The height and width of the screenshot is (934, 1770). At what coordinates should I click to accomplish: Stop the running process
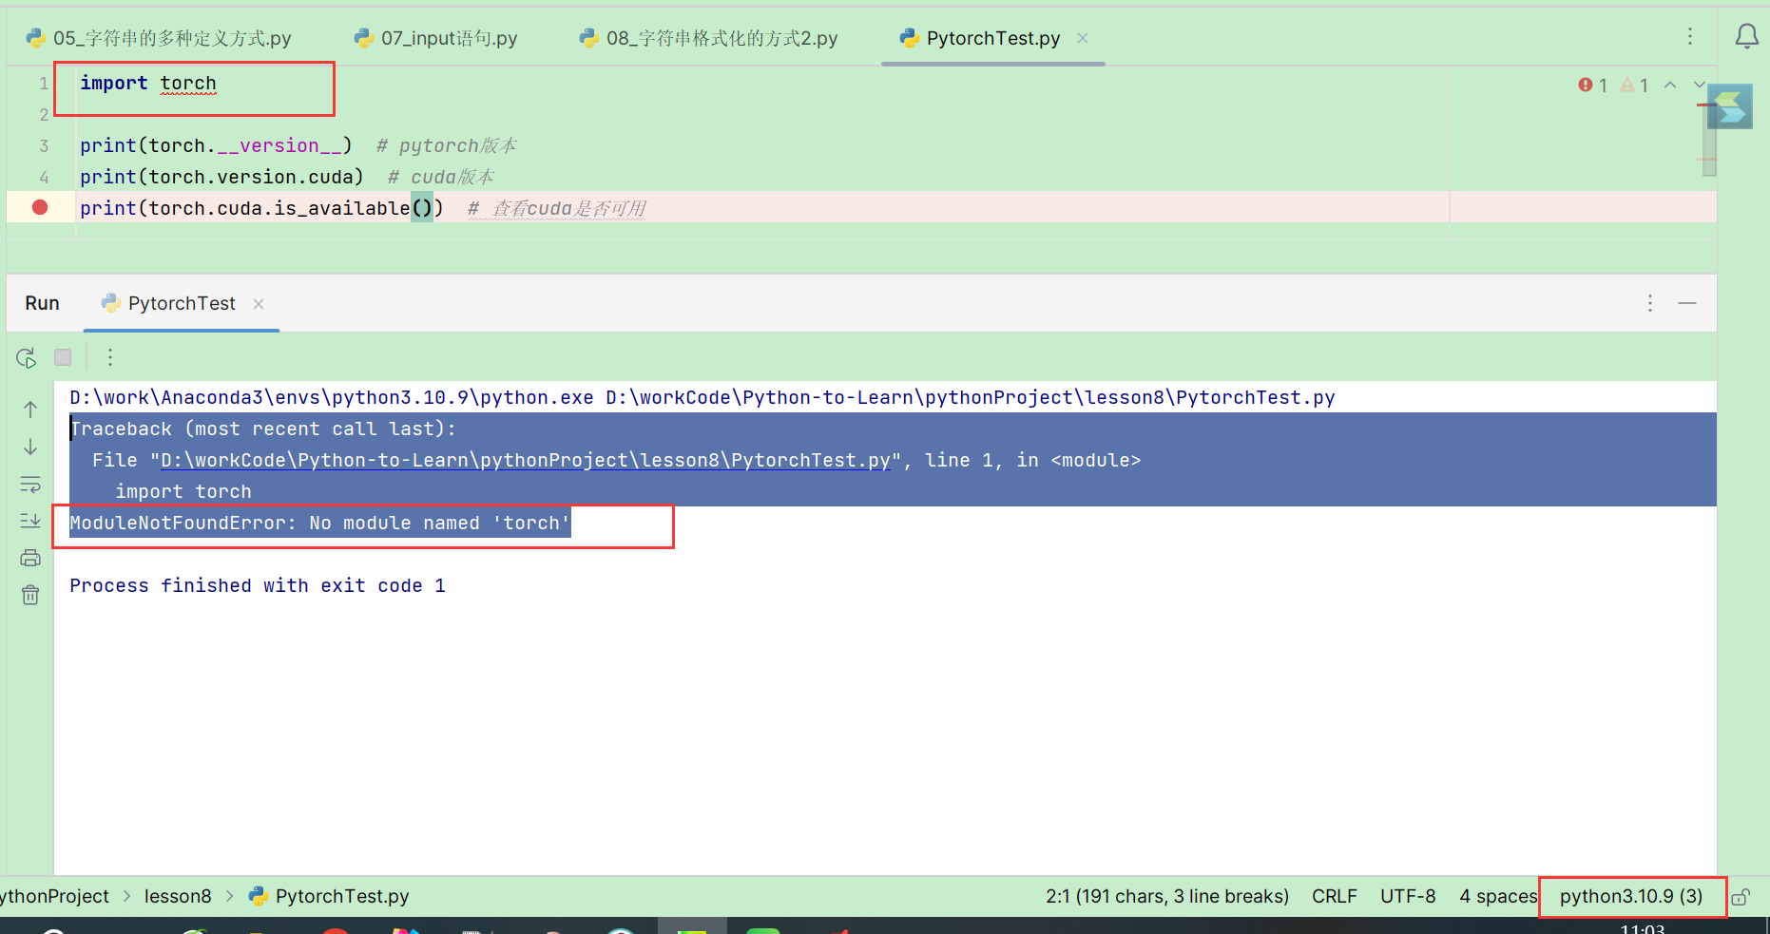[x=62, y=357]
